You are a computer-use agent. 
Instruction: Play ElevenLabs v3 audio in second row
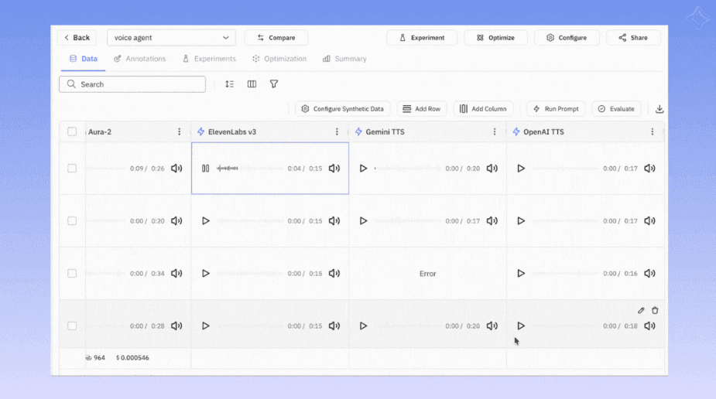click(x=205, y=220)
